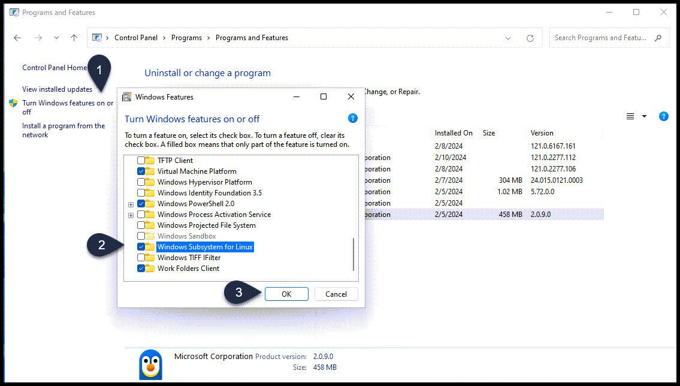Click Install a program from the network

pyautogui.click(x=64, y=130)
